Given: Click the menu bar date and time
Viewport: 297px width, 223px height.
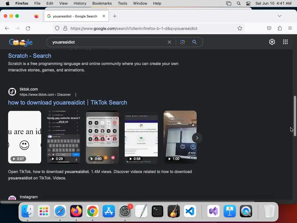Looking at the screenshot, I should coord(273,3).
